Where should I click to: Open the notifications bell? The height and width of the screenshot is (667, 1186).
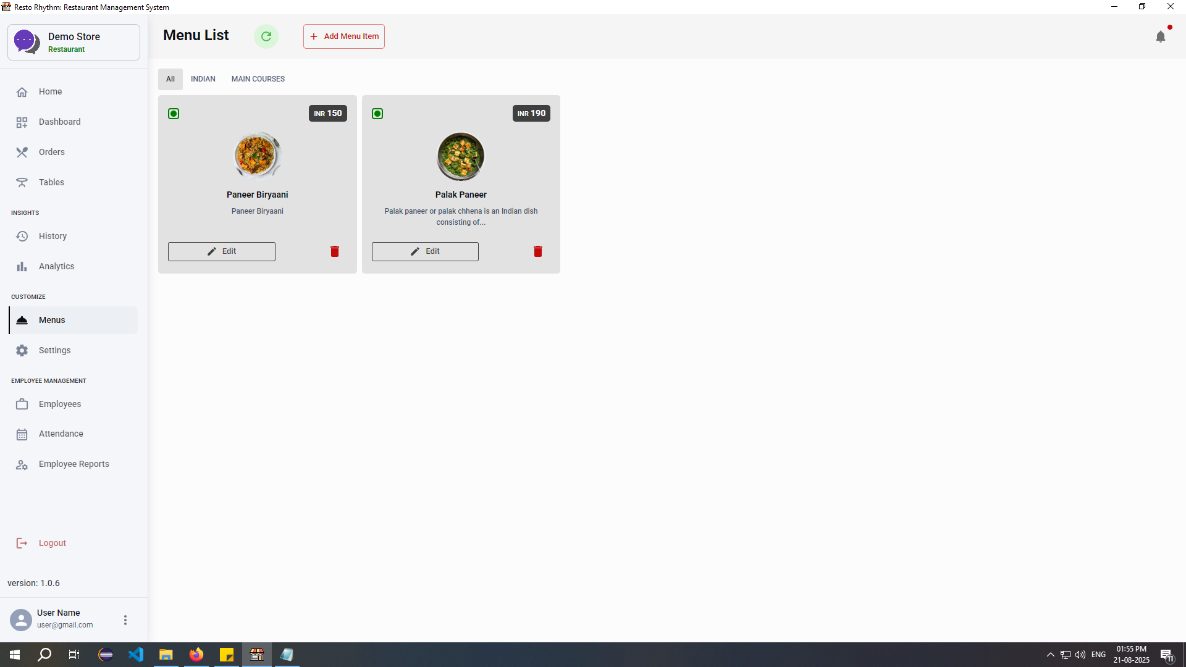(1160, 37)
